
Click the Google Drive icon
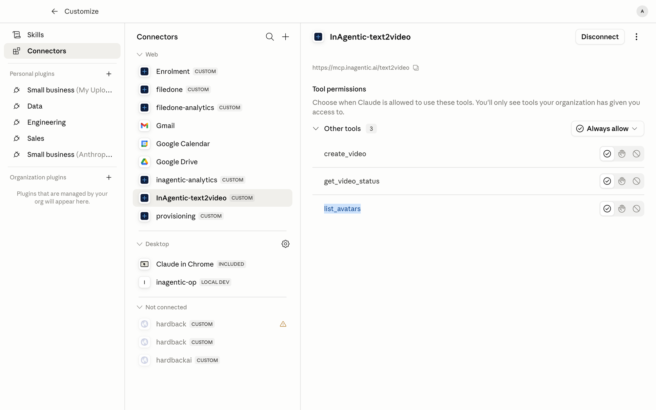[x=144, y=162]
